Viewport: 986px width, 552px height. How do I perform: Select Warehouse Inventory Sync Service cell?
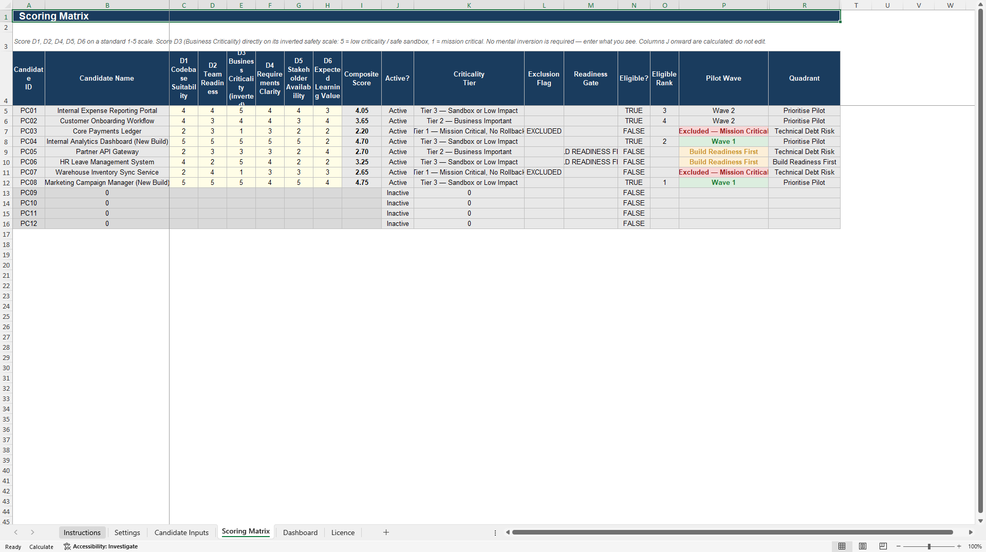(x=107, y=172)
